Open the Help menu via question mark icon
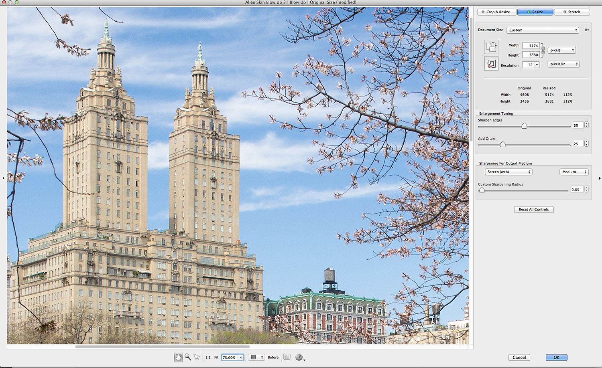The height and width of the screenshot is (368, 602). coord(299,357)
